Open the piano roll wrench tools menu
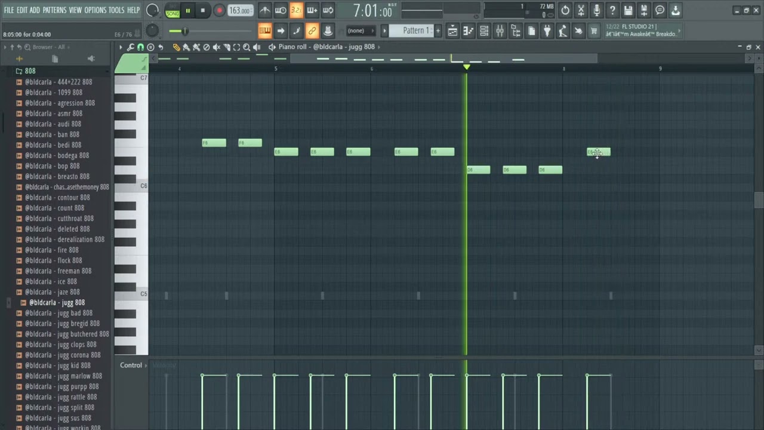 tap(131, 47)
